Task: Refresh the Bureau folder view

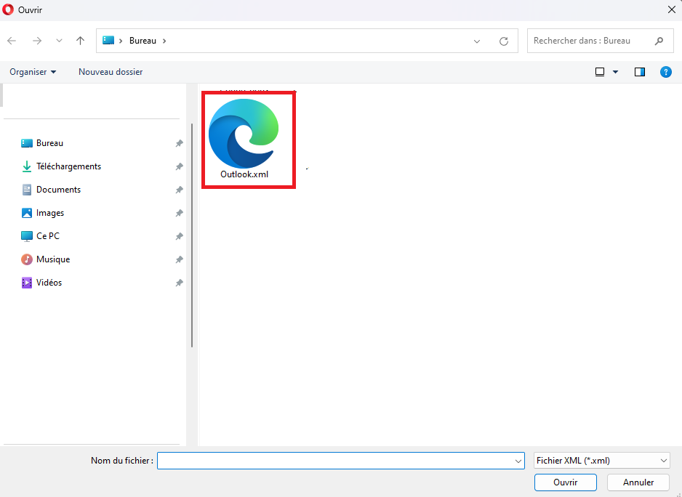Action: click(503, 41)
